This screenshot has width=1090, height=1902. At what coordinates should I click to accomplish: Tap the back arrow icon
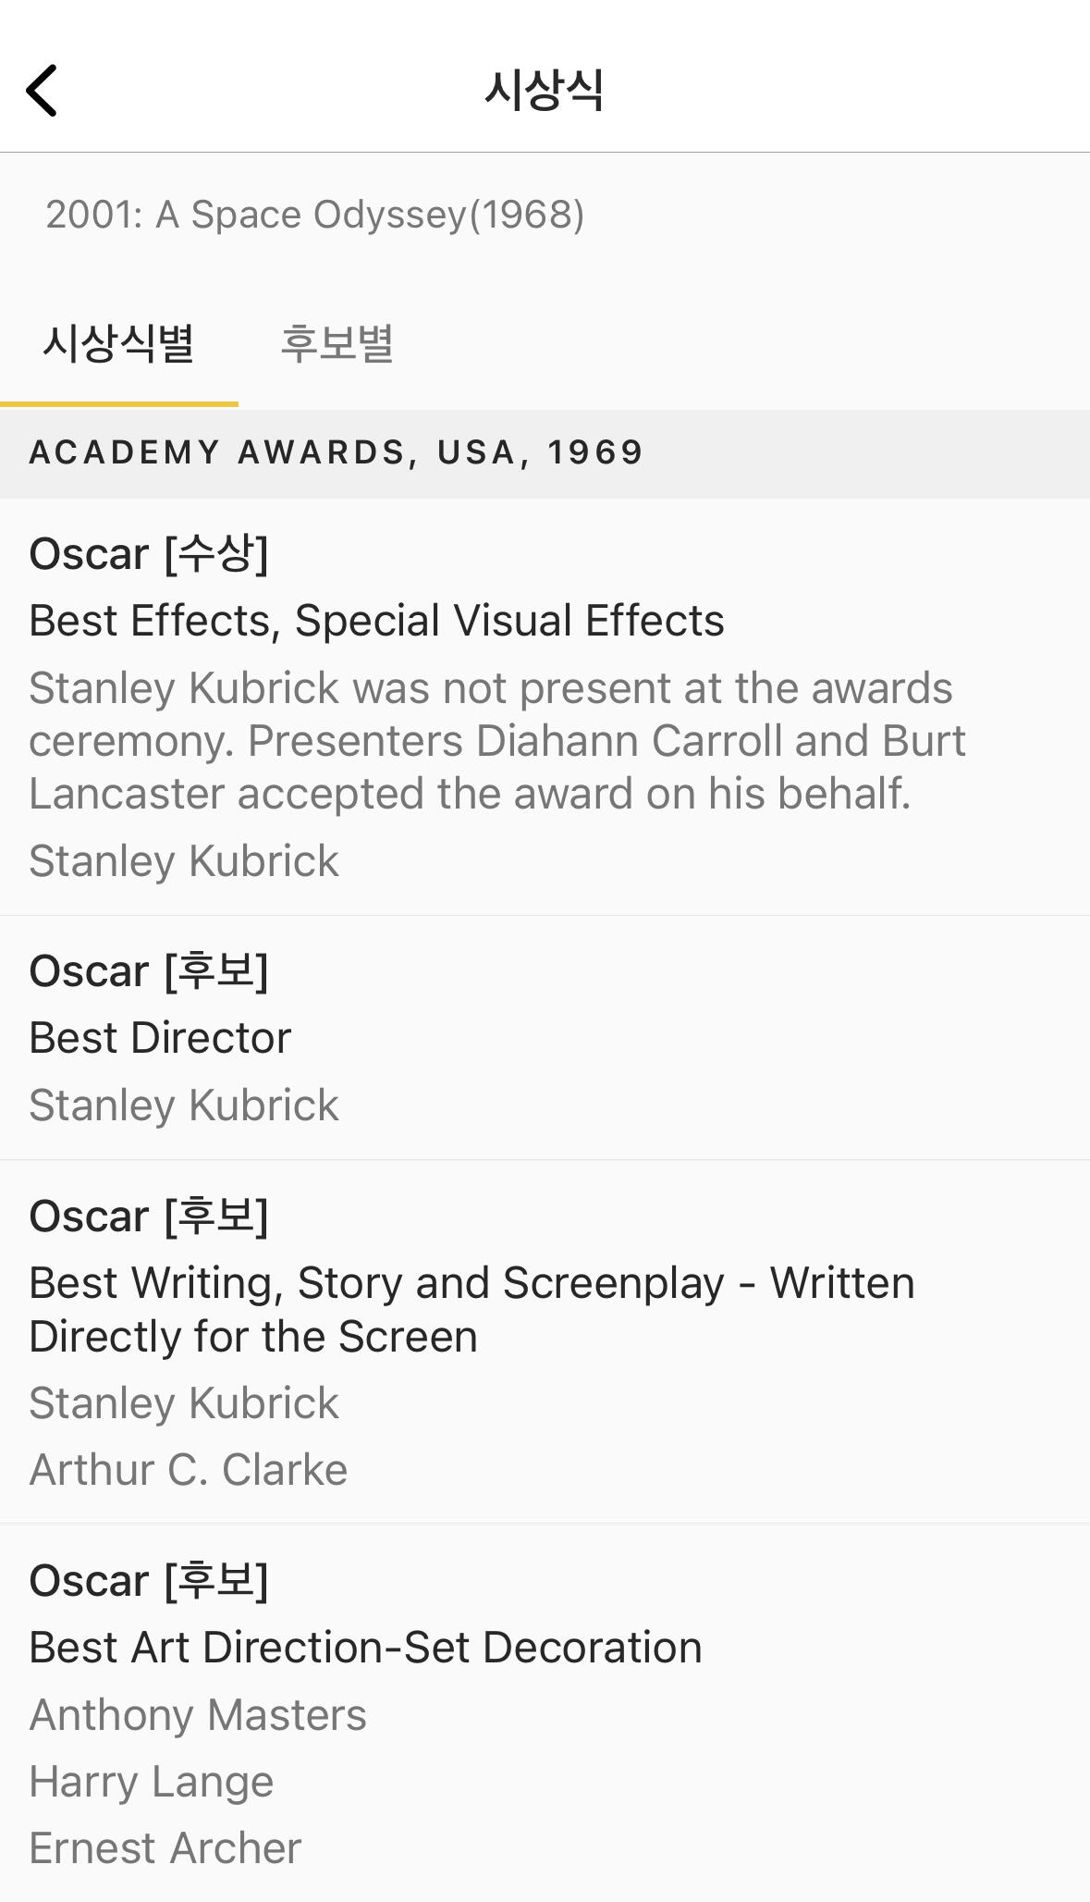click(43, 91)
